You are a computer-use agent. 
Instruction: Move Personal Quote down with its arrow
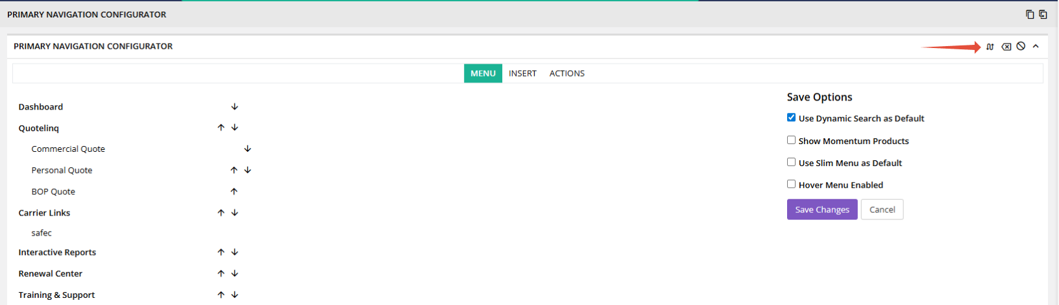(x=247, y=170)
